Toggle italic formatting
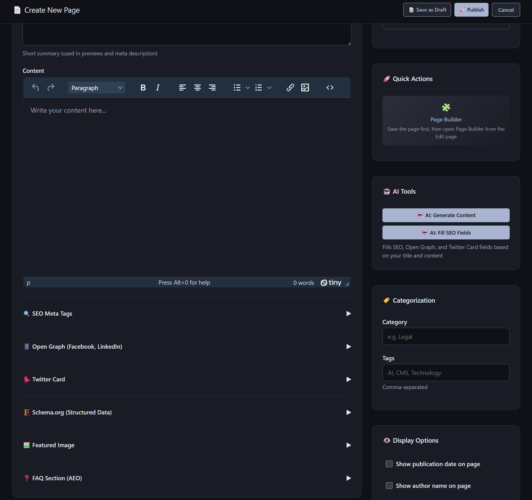 point(158,88)
